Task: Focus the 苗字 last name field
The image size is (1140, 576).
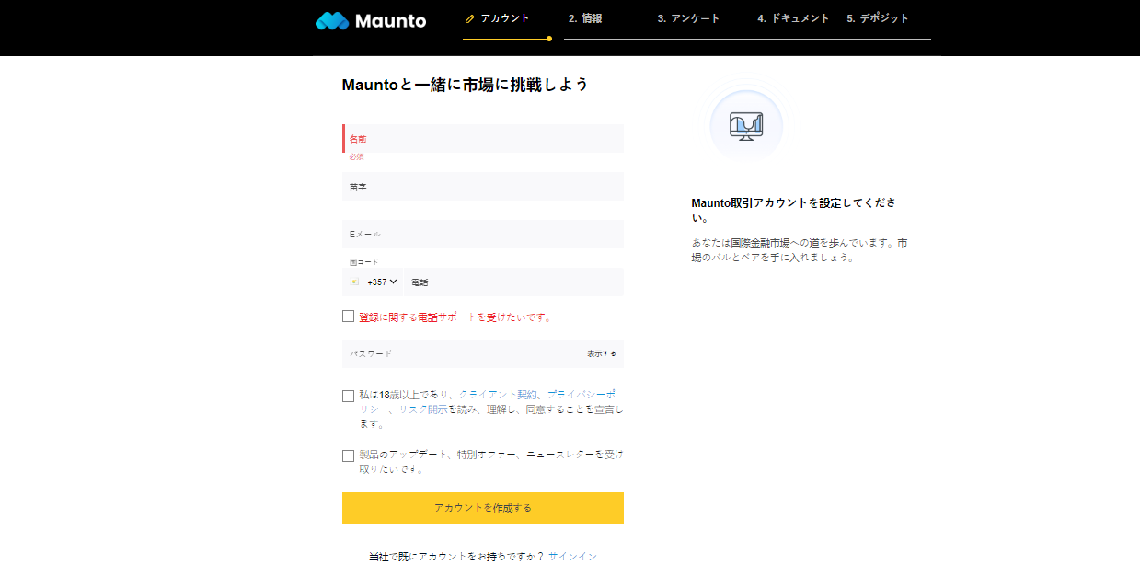Action: tap(483, 187)
